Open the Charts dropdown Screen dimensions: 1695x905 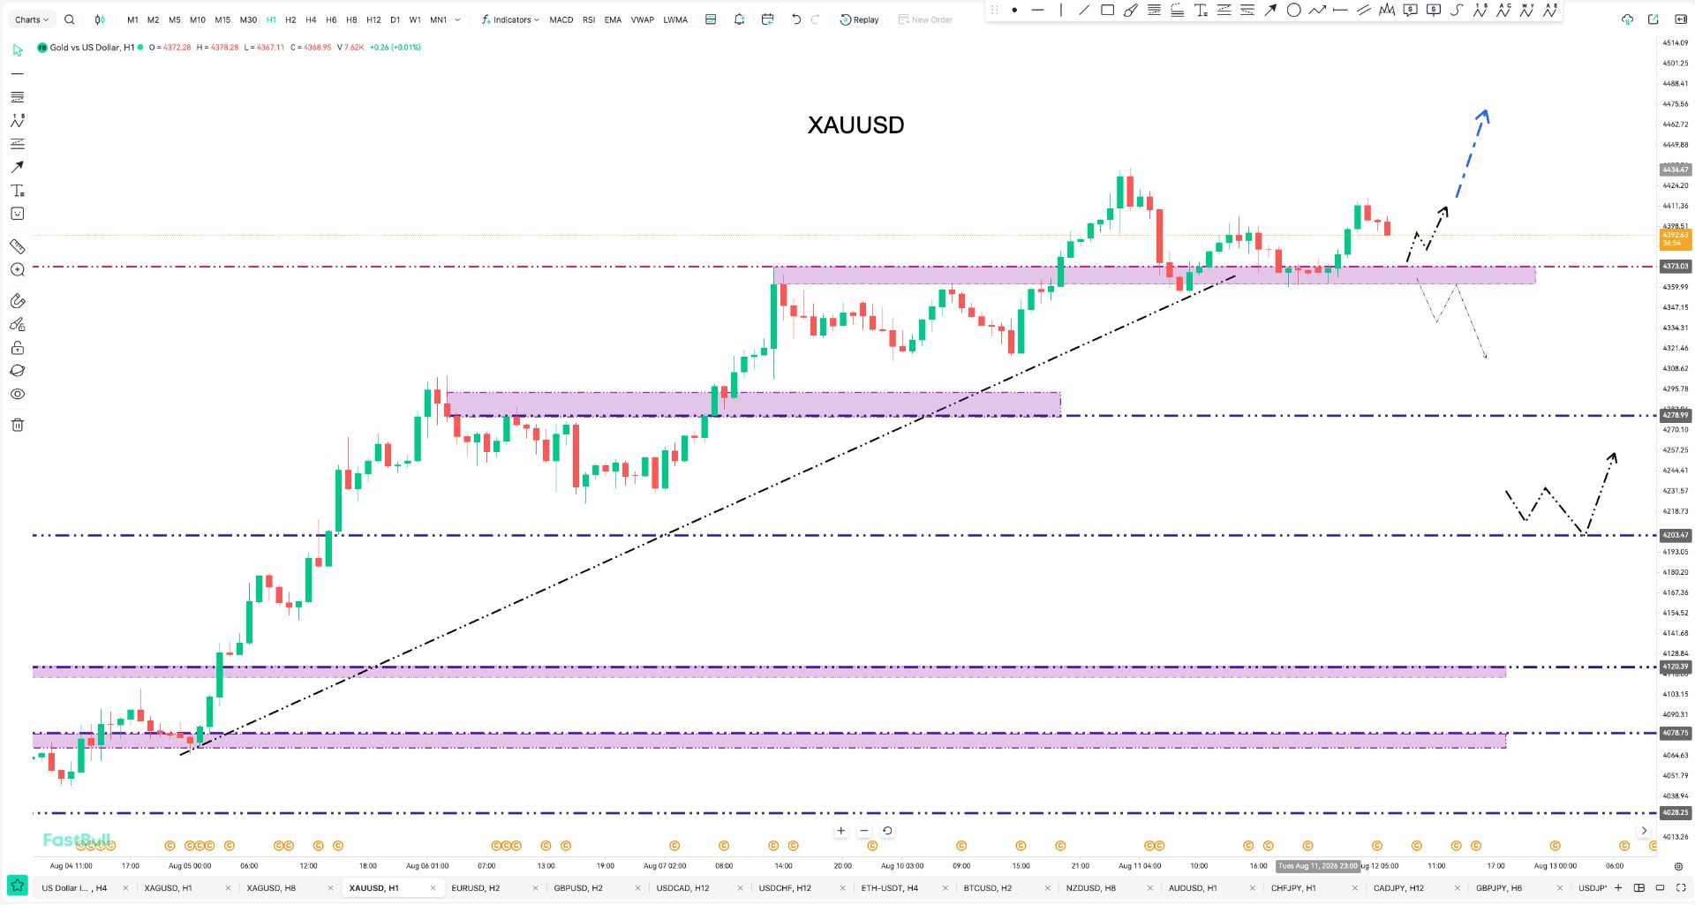[x=32, y=19]
